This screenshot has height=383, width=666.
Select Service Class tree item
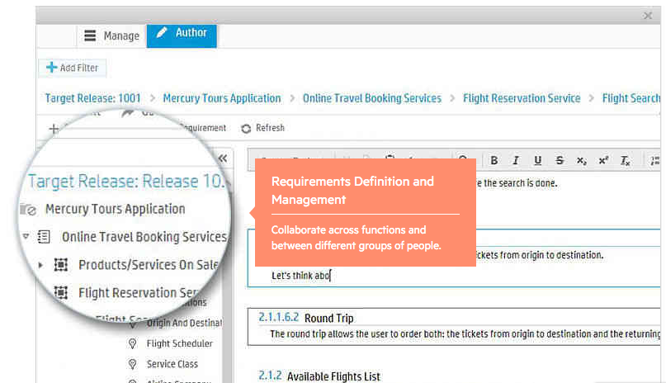coord(172,364)
